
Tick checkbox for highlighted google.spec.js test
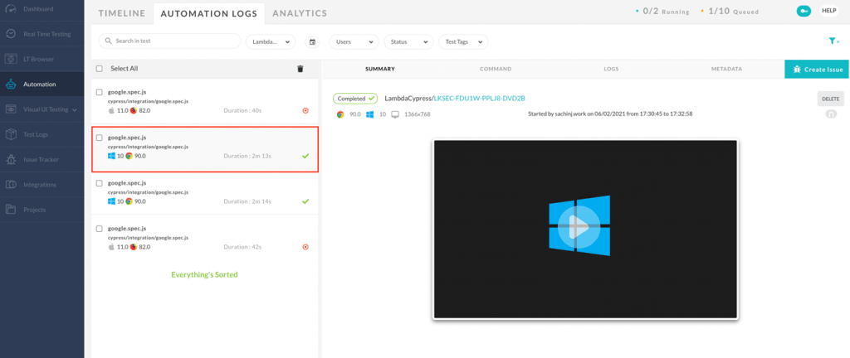100,138
